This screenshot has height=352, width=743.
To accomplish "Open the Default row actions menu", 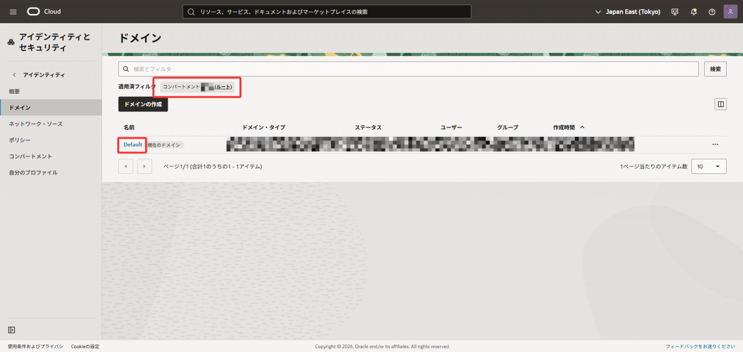I will pos(715,144).
